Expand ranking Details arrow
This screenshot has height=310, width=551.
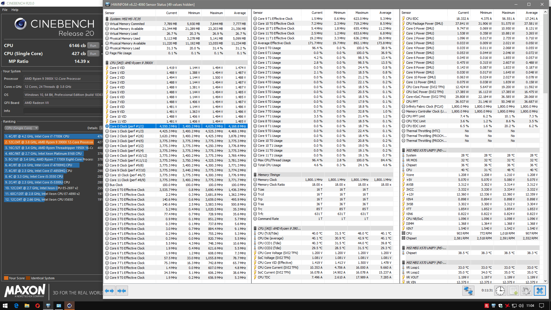click(x=101, y=128)
